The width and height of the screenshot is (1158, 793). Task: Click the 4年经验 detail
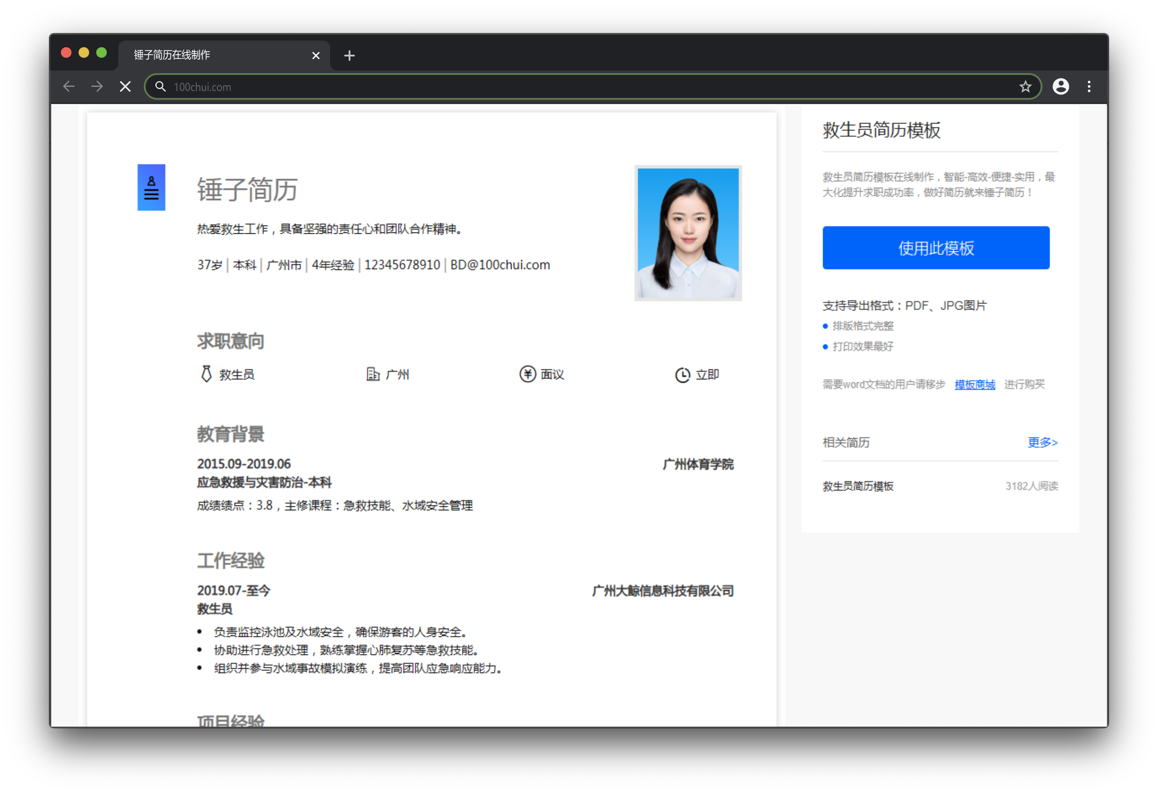pos(333,265)
